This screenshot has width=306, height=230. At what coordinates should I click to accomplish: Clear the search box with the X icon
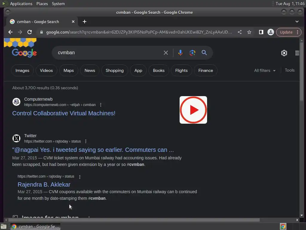(x=166, y=53)
